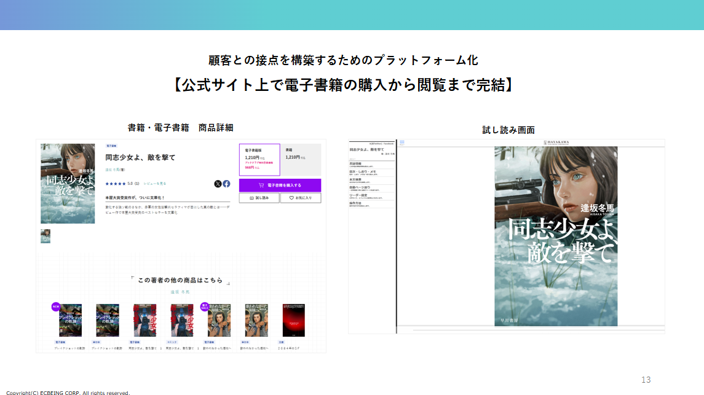Viewport: 704px width, 395px height.
Task: Click the お気に入り heart button
Action: tap(301, 198)
